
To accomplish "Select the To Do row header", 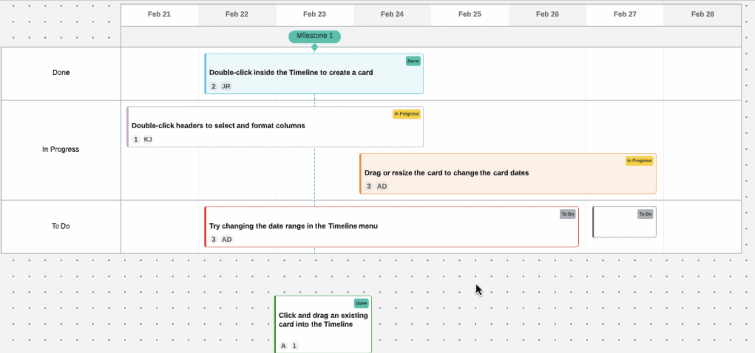I will click(61, 226).
